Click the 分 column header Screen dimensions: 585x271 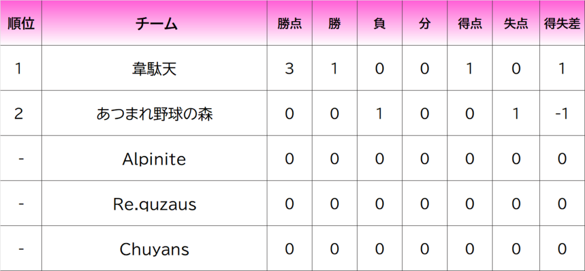tap(424, 23)
